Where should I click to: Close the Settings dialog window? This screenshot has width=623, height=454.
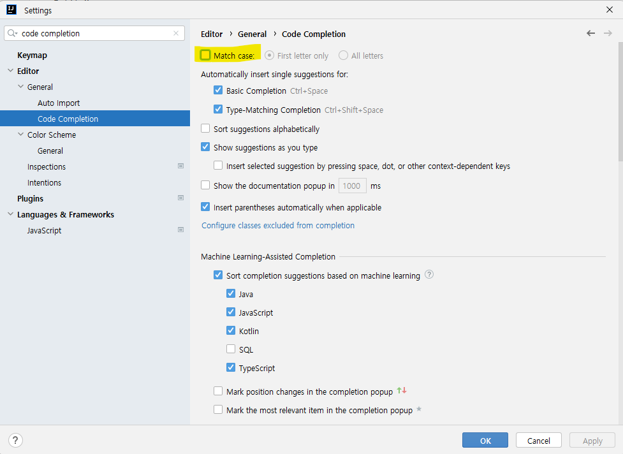pyautogui.click(x=609, y=10)
